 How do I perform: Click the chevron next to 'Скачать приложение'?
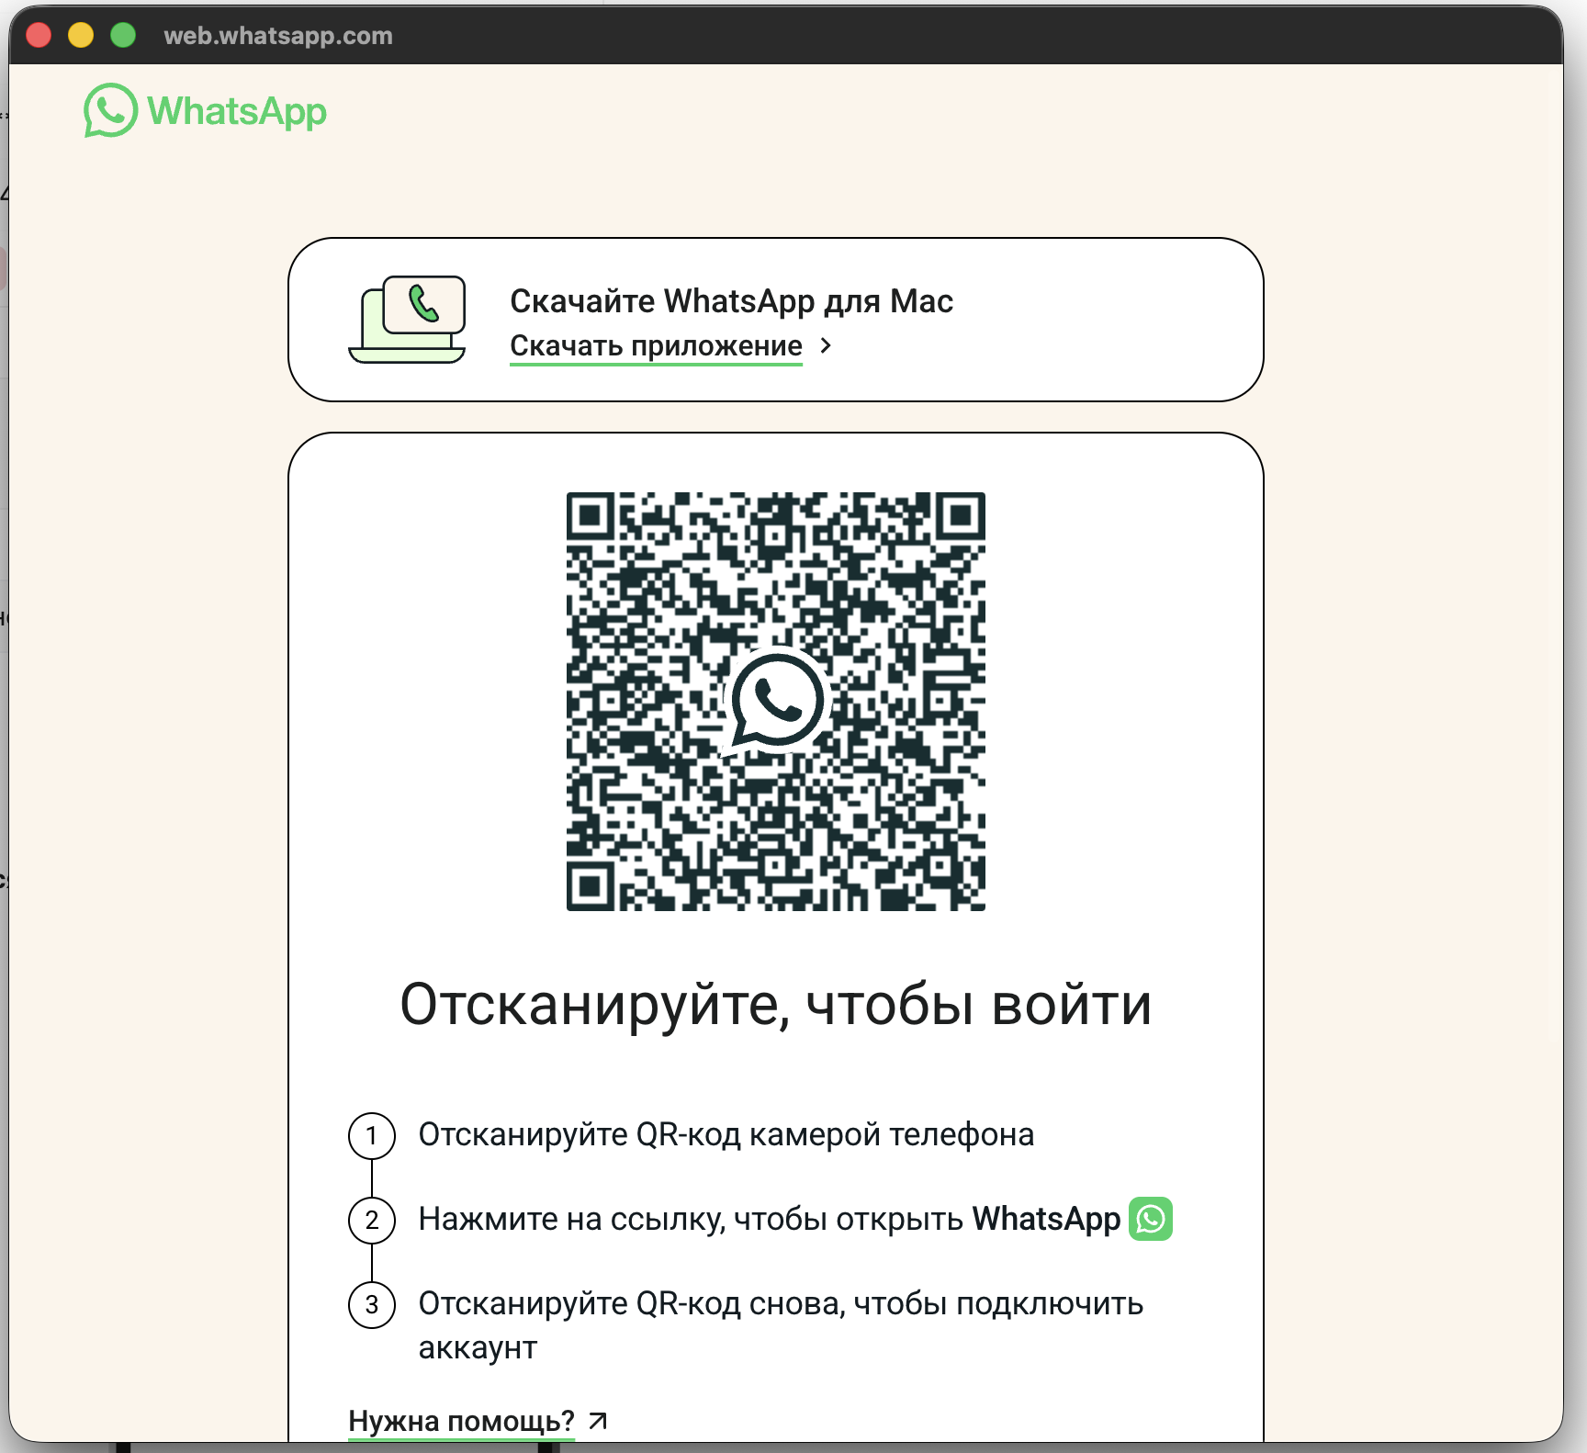click(826, 345)
